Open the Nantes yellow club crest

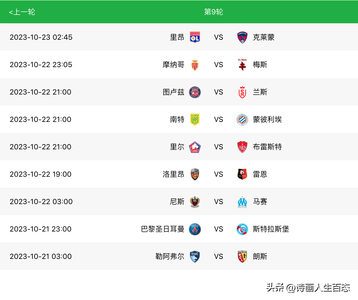pos(195,120)
